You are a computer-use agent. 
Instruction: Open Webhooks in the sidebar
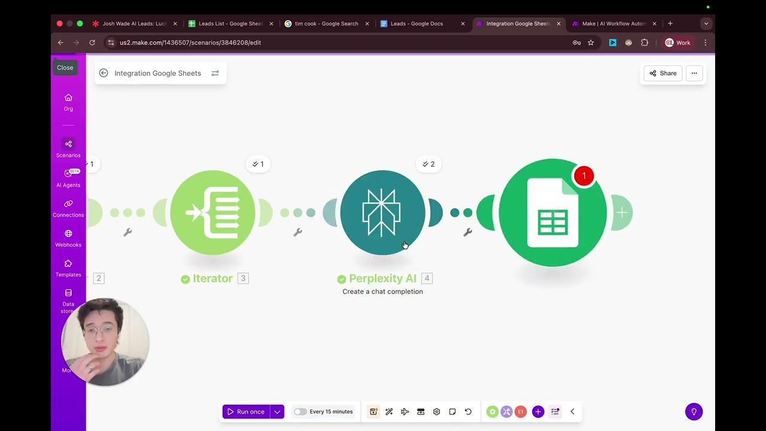[x=68, y=238]
